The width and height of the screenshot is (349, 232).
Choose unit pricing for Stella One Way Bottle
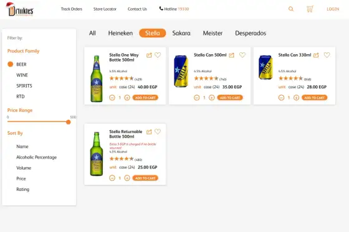[x=113, y=87]
